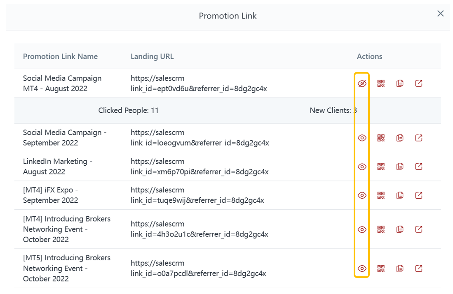Open the MT5 Networking Event link externally
The height and width of the screenshot is (294, 453).
(419, 269)
